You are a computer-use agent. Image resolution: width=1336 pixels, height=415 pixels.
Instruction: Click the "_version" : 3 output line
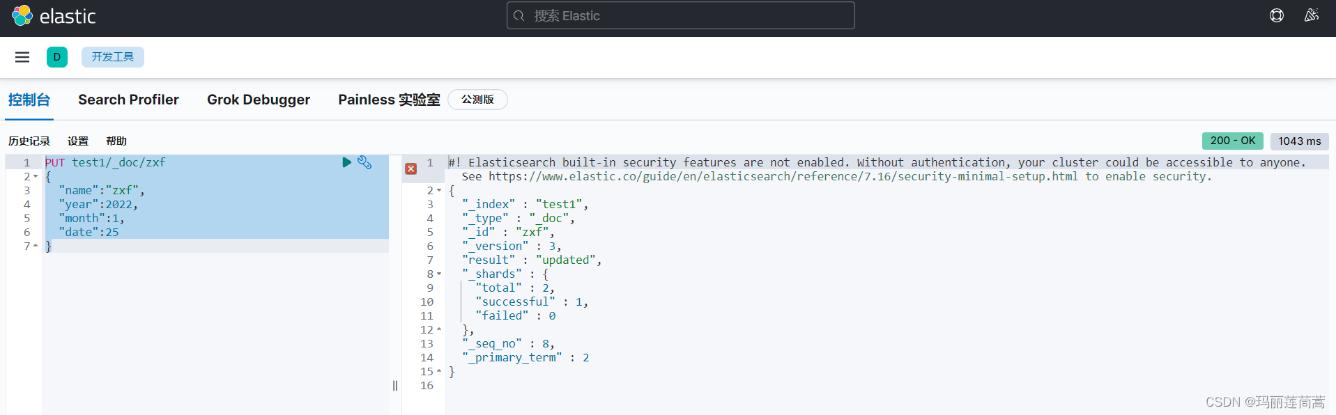click(512, 246)
